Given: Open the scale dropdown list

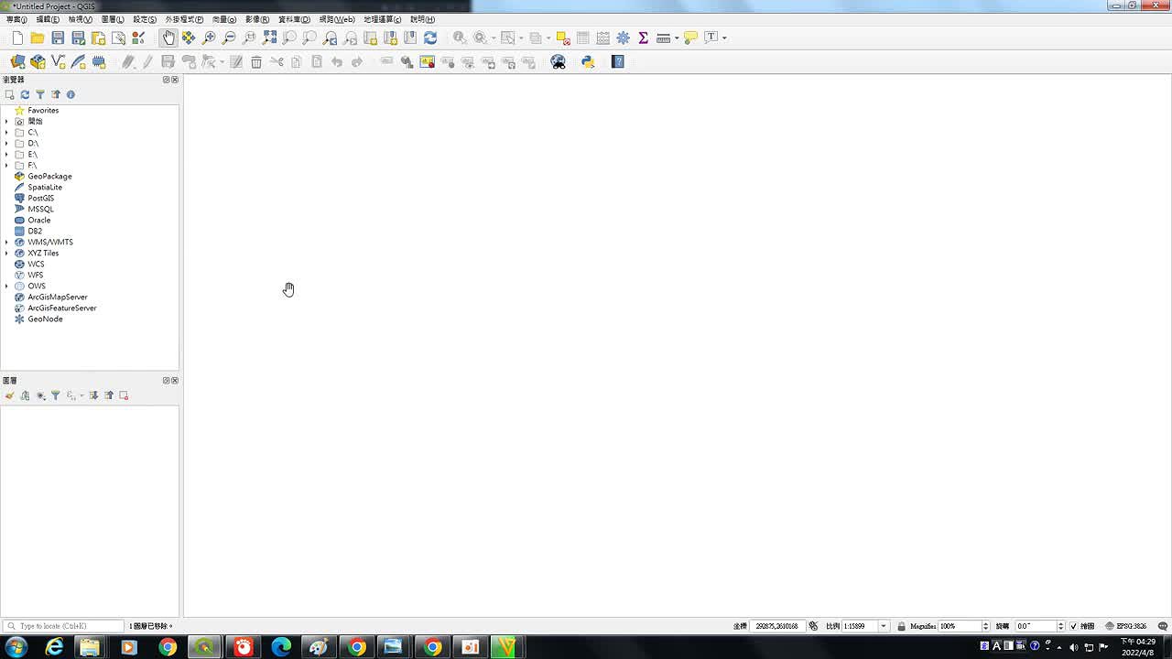Looking at the screenshot, I should [x=883, y=626].
